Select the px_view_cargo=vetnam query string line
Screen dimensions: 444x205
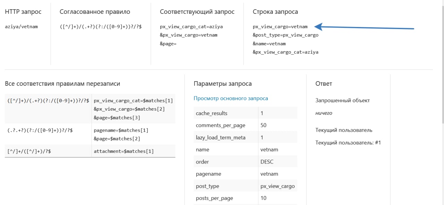pyautogui.click(x=280, y=27)
